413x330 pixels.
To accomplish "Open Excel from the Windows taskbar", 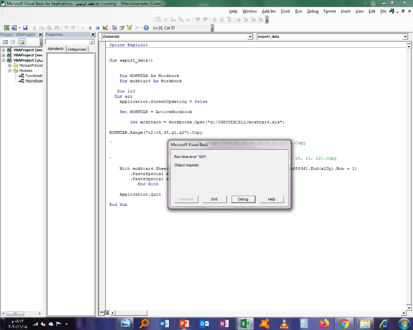I will click(245, 323).
